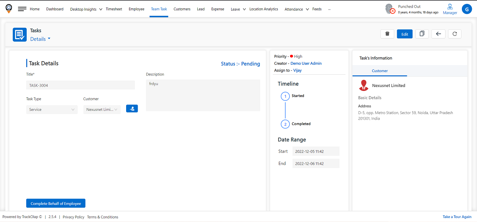Image resolution: width=477 pixels, height=222 pixels.
Task: Open the Terms & Conditions link
Action: click(103, 217)
